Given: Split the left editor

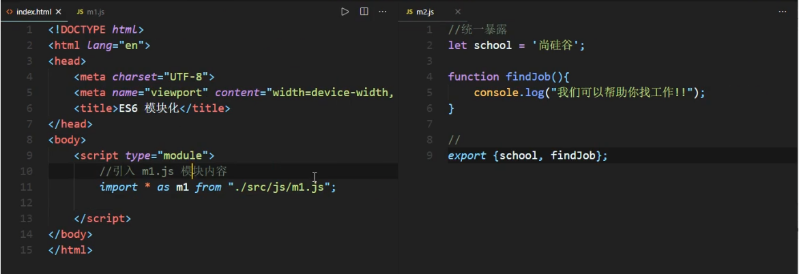Looking at the screenshot, I should (364, 11).
